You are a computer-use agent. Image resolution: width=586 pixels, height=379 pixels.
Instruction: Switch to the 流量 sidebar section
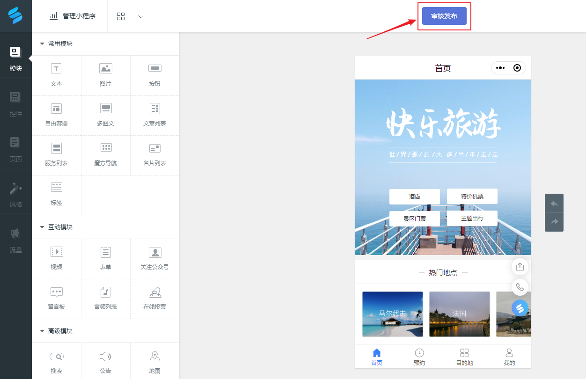[x=15, y=240]
